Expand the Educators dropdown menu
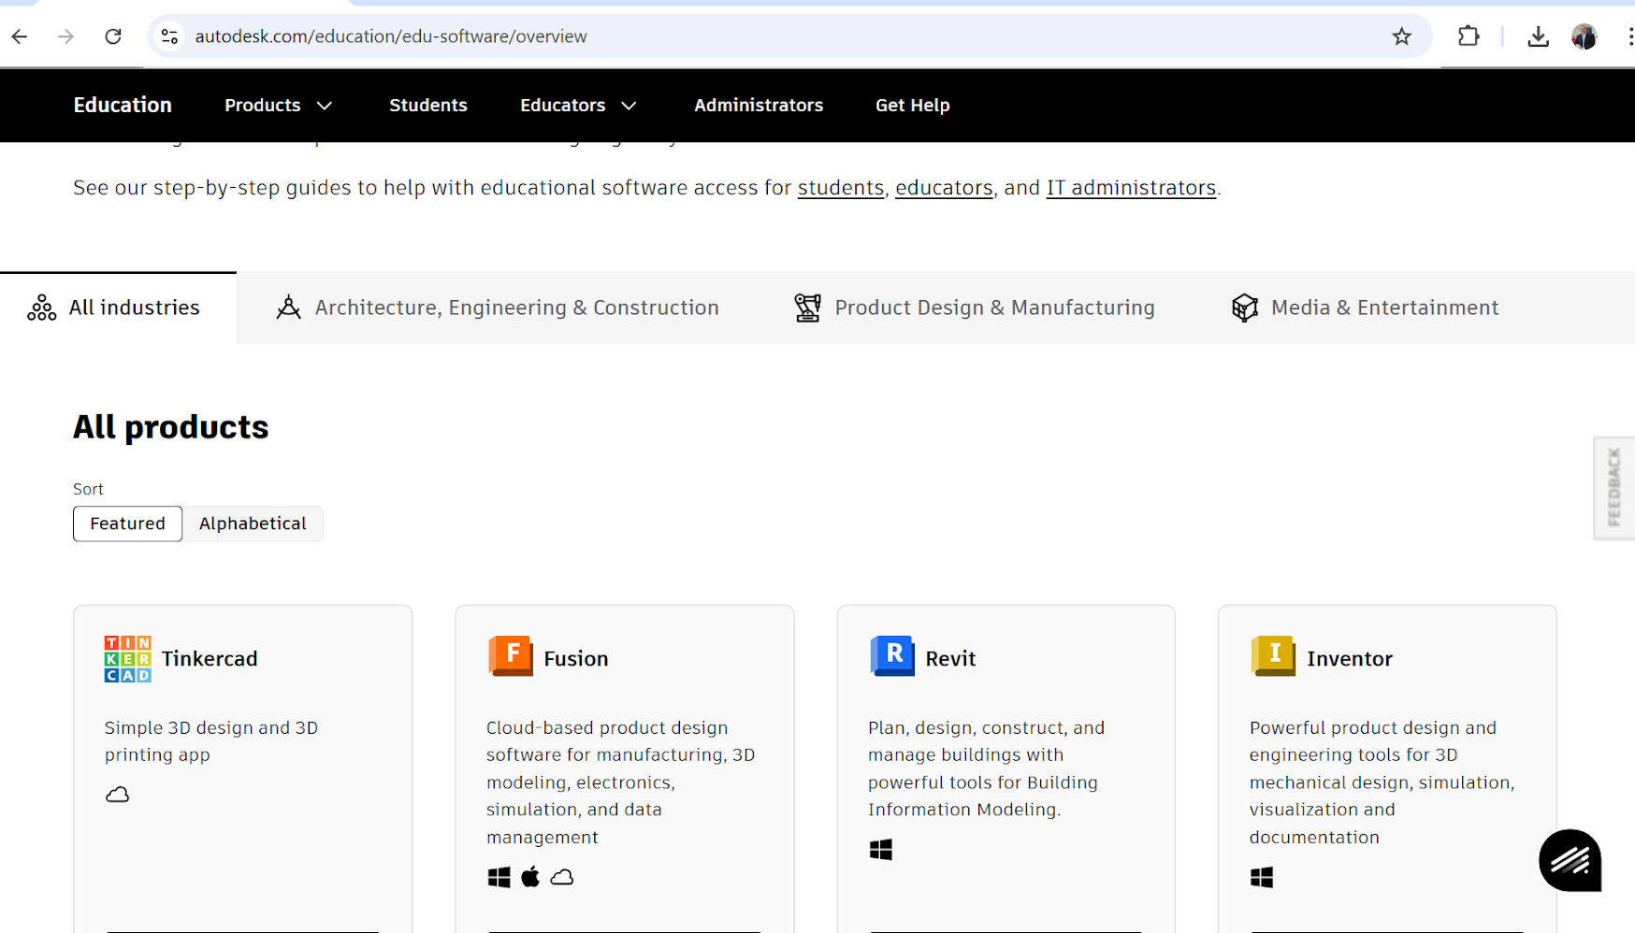The height and width of the screenshot is (933, 1635). pos(578,106)
